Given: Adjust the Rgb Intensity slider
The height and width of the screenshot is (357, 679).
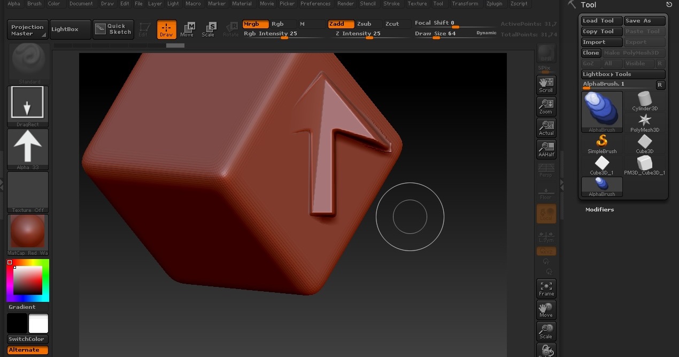Looking at the screenshot, I should 283,34.
